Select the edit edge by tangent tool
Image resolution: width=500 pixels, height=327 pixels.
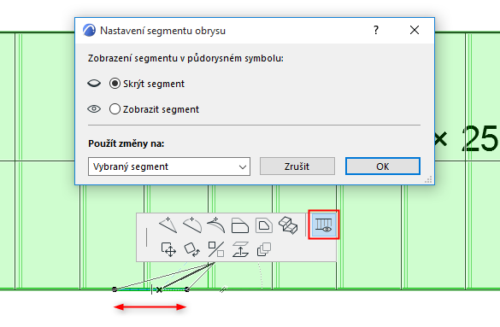point(216,225)
